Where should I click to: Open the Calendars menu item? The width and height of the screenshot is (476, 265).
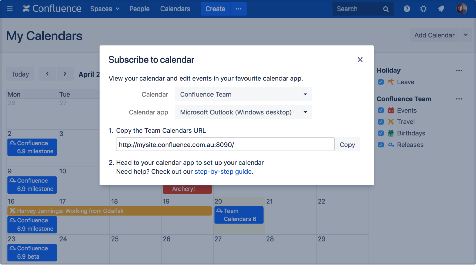(x=175, y=9)
